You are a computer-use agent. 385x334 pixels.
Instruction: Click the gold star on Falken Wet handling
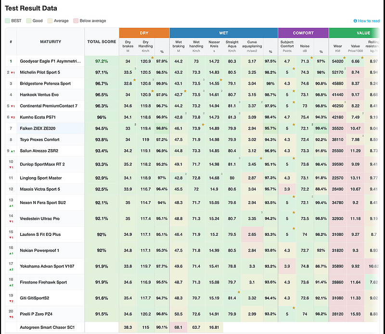pos(203,125)
